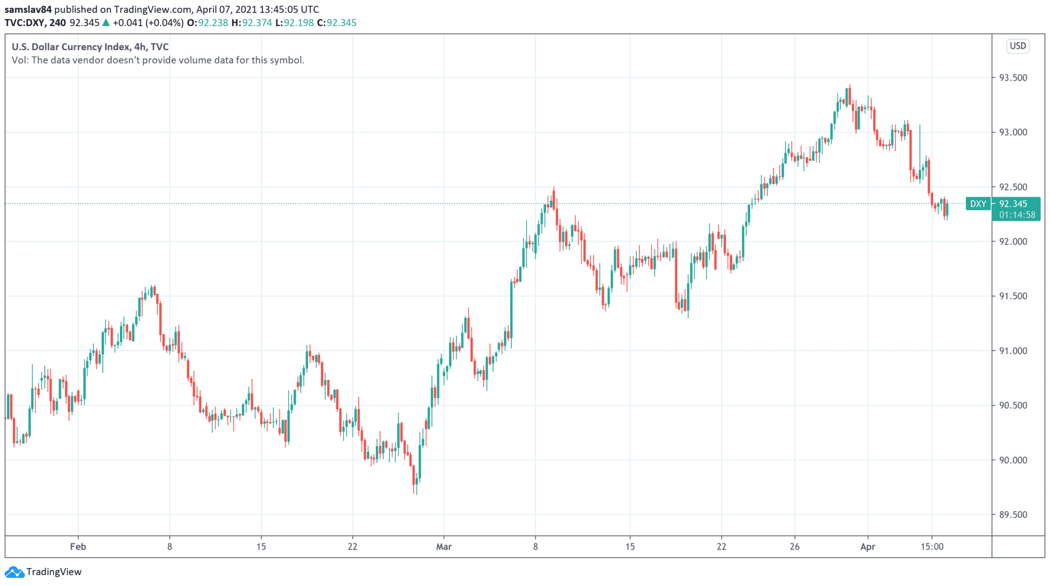Click the samslav84 author name
Screen dimensions: 1050x586
(28, 9)
